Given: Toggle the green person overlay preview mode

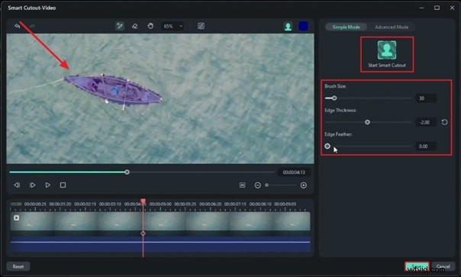Looking at the screenshot, I should click(289, 27).
